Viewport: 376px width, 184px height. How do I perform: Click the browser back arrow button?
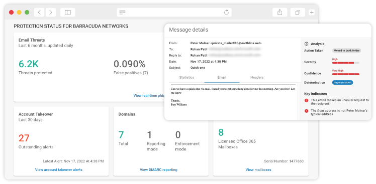[39, 12]
